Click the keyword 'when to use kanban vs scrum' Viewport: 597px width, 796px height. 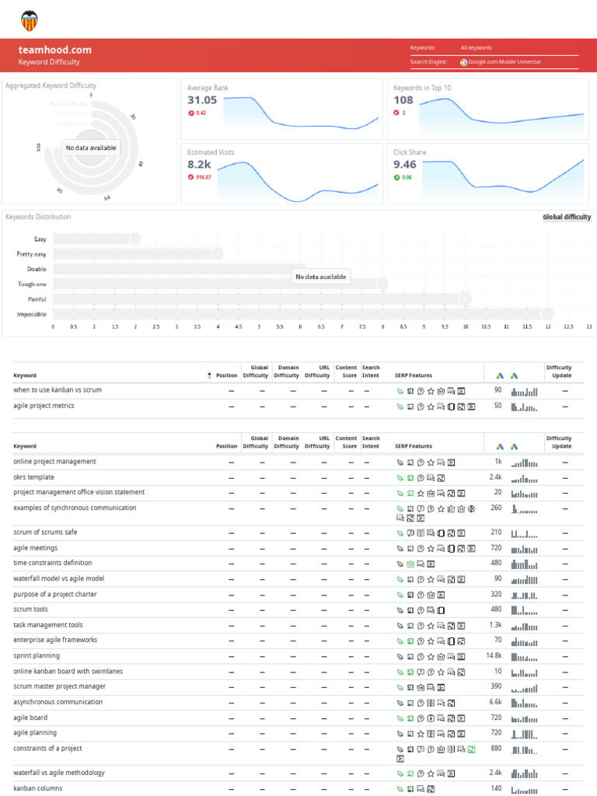click(x=58, y=390)
